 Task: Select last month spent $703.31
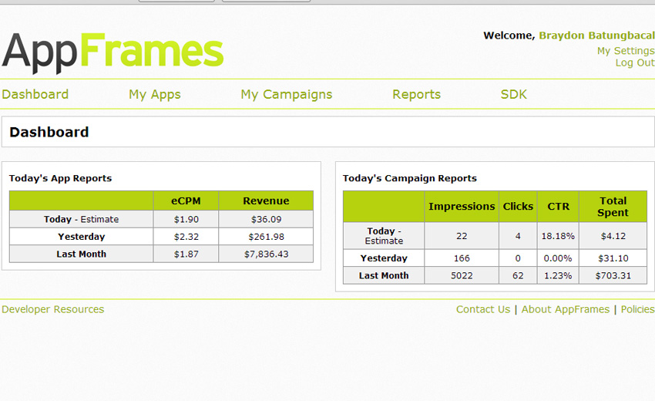click(613, 276)
